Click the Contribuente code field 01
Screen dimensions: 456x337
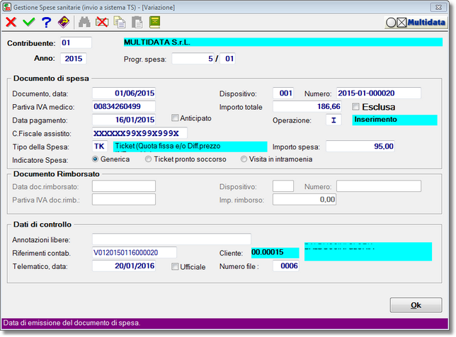(76, 42)
